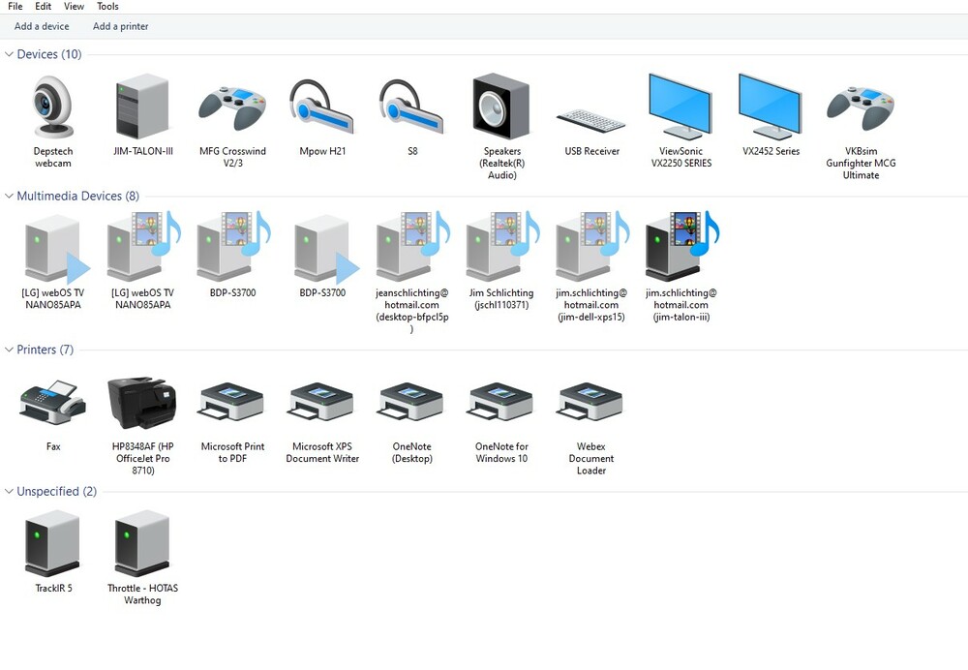Select the Mpow H21 headset icon

pos(321,107)
